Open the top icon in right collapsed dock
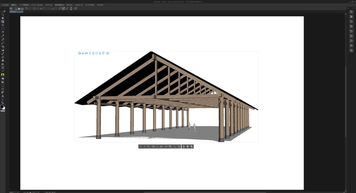 tap(351, 12)
